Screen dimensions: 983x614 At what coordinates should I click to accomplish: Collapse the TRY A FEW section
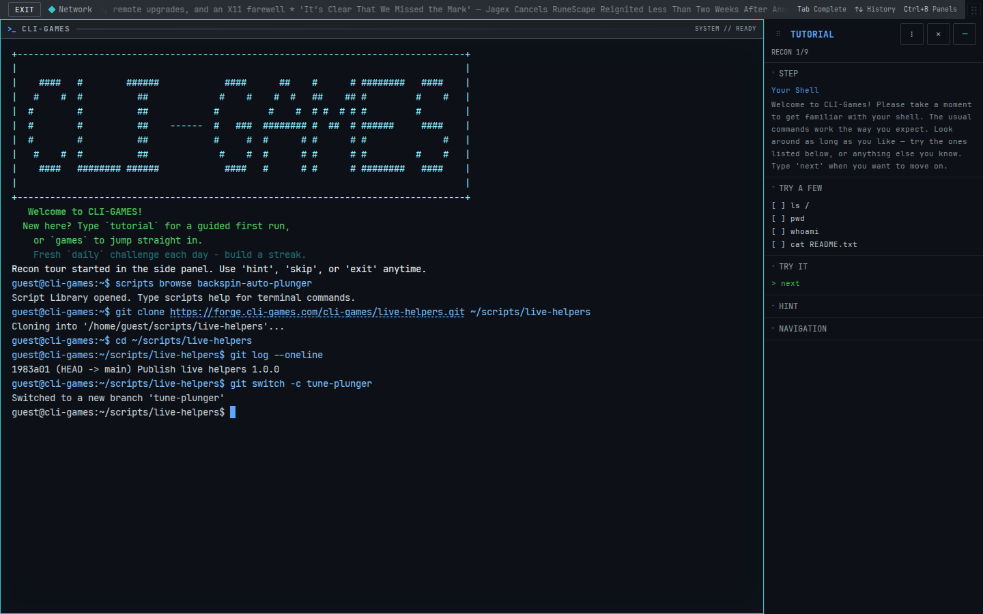(797, 188)
